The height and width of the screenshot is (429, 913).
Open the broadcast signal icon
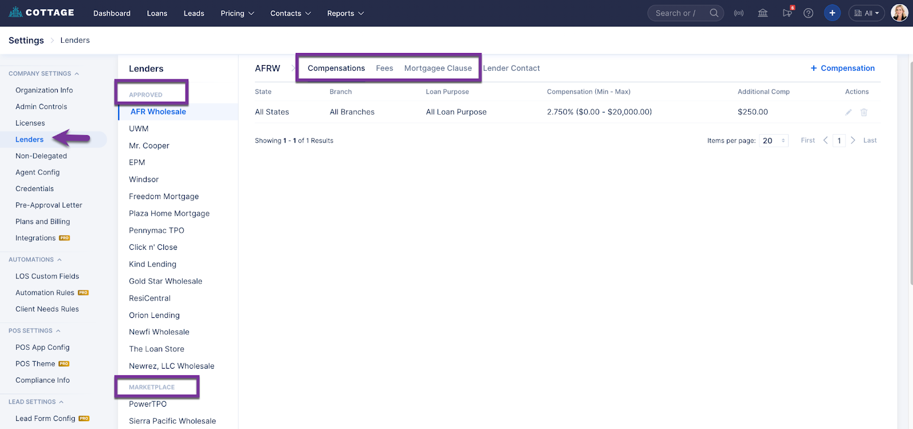pyautogui.click(x=739, y=13)
